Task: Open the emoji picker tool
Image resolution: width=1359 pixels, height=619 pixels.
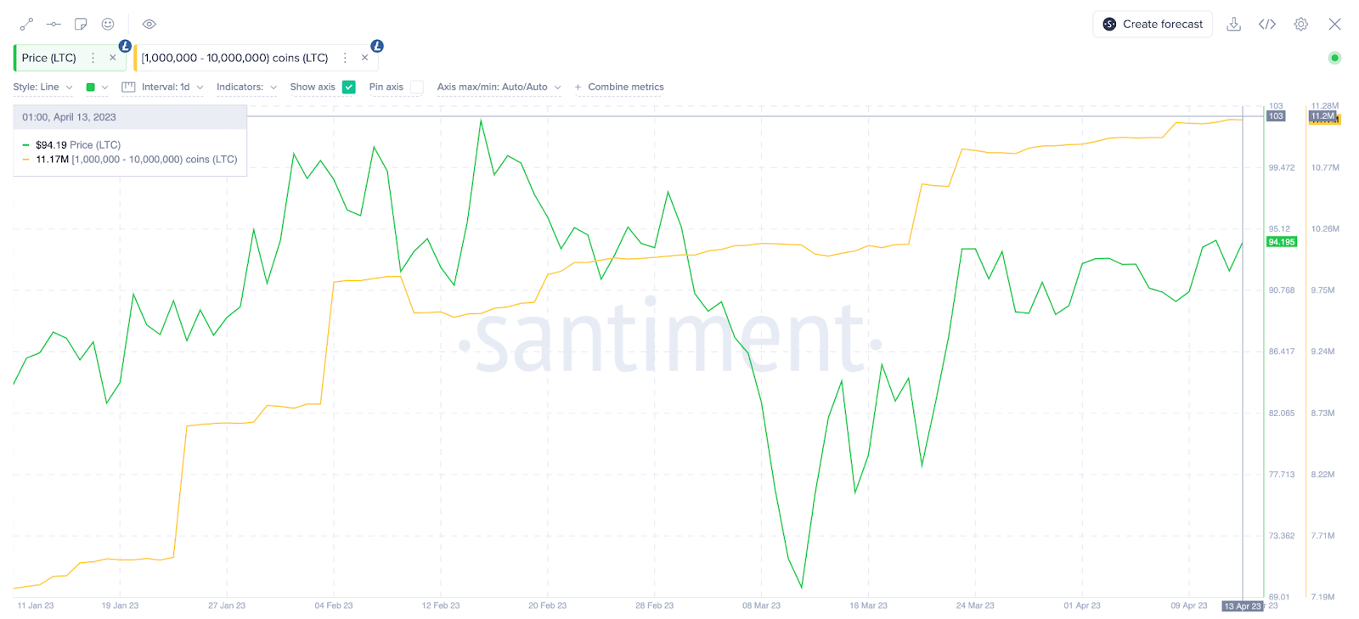Action: click(108, 25)
